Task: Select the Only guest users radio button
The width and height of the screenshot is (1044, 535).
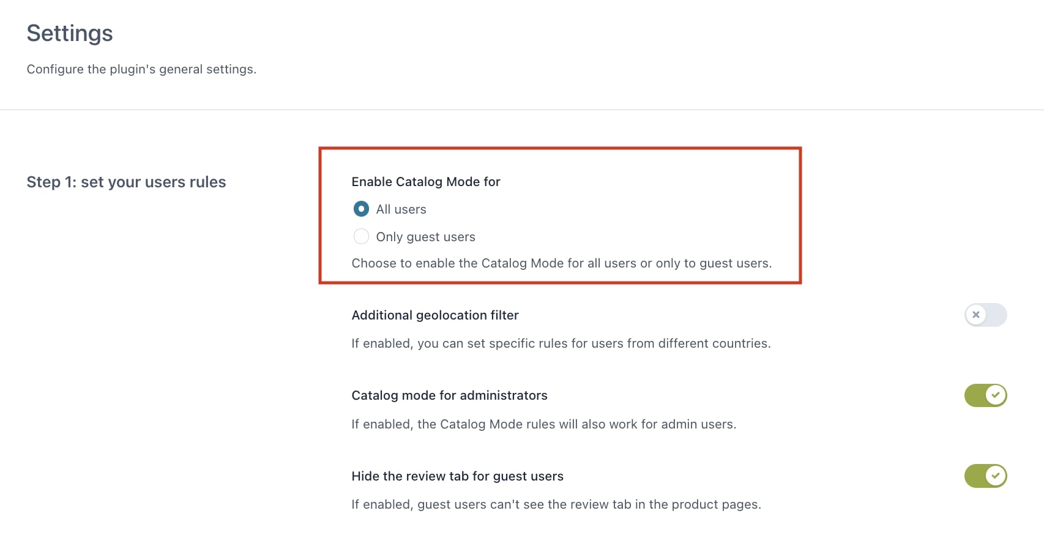Action: point(361,236)
